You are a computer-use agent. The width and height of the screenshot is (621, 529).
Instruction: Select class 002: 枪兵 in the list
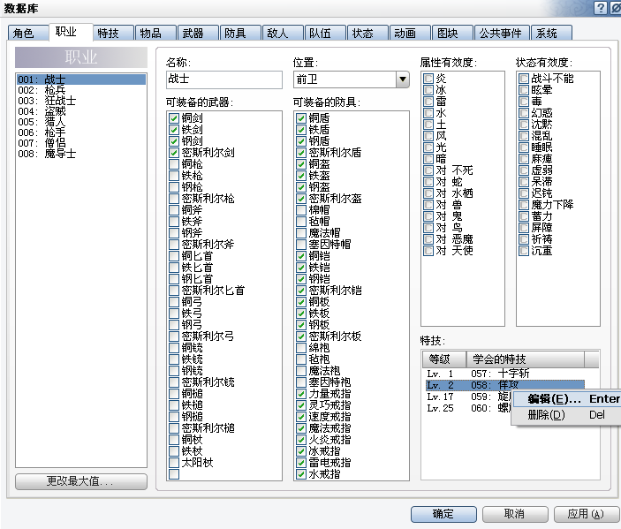pos(81,90)
